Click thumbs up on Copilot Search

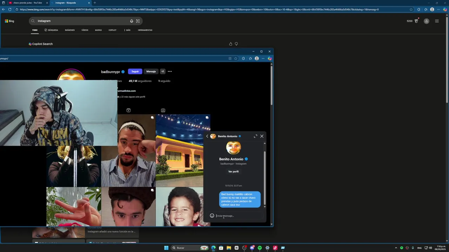(230, 44)
